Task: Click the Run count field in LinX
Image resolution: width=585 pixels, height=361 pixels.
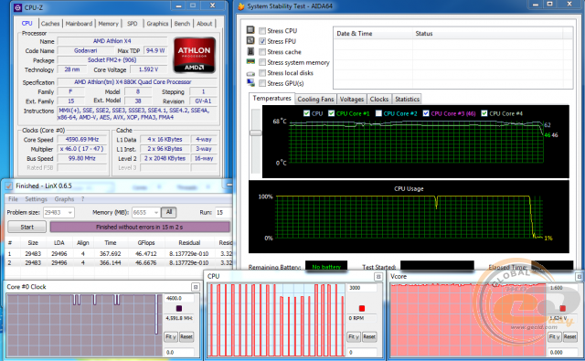Action: [223, 212]
